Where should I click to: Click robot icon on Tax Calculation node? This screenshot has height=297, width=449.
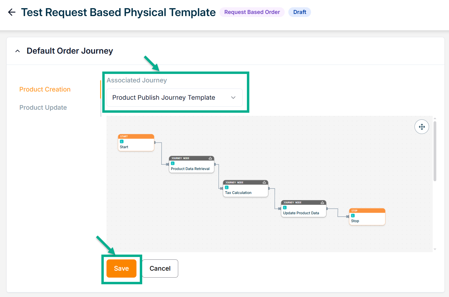264,182
